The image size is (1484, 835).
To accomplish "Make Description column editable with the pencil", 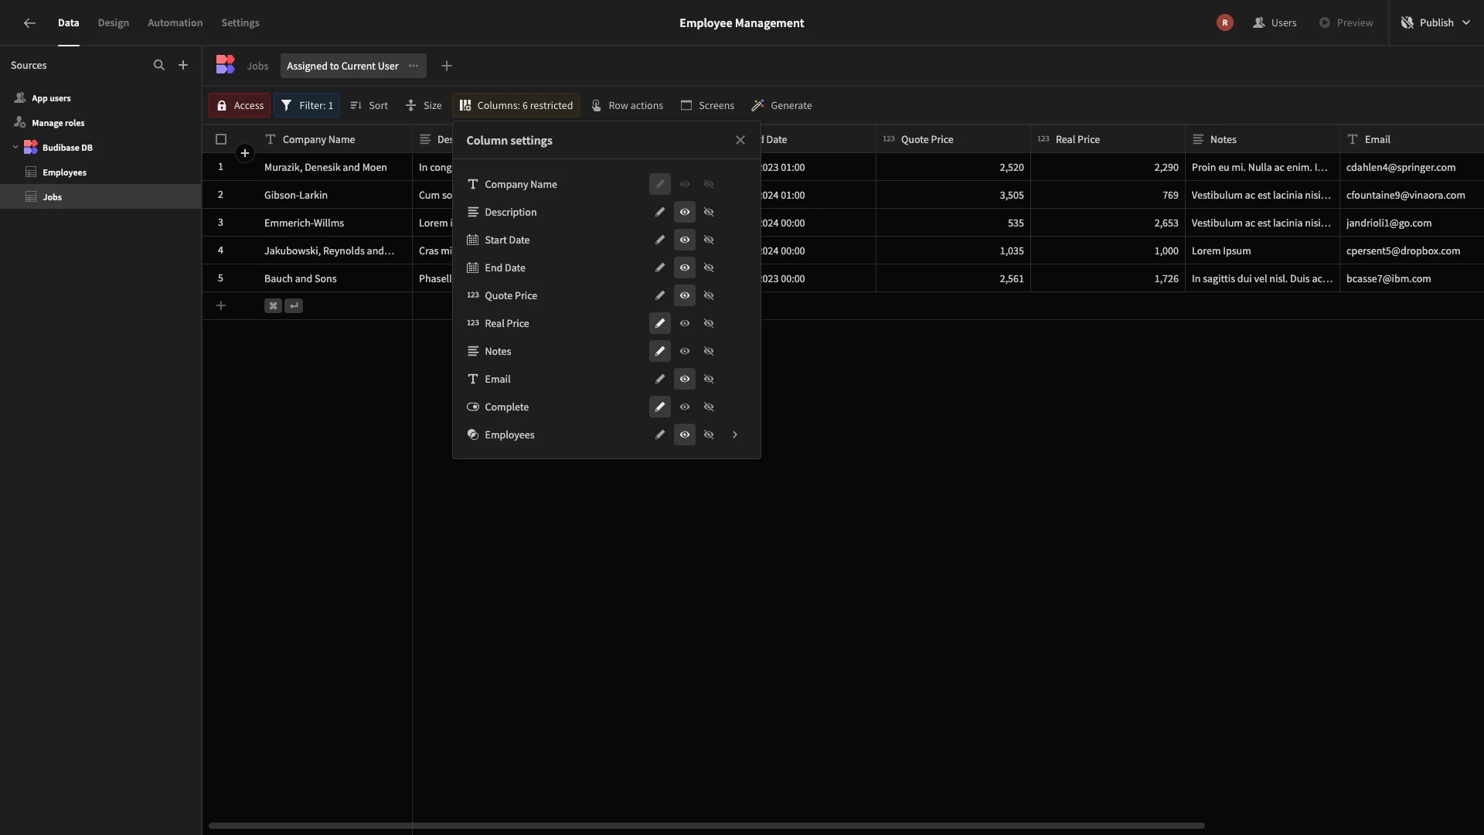I will tap(660, 212).
